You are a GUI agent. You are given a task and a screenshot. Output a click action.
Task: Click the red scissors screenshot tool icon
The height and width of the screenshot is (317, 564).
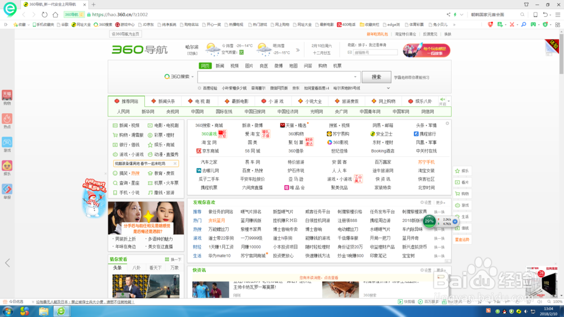pyautogui.click(x=512, y=24)
